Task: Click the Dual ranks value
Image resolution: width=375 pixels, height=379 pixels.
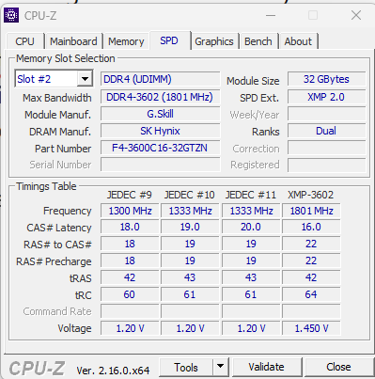Action: coord(326,131)
